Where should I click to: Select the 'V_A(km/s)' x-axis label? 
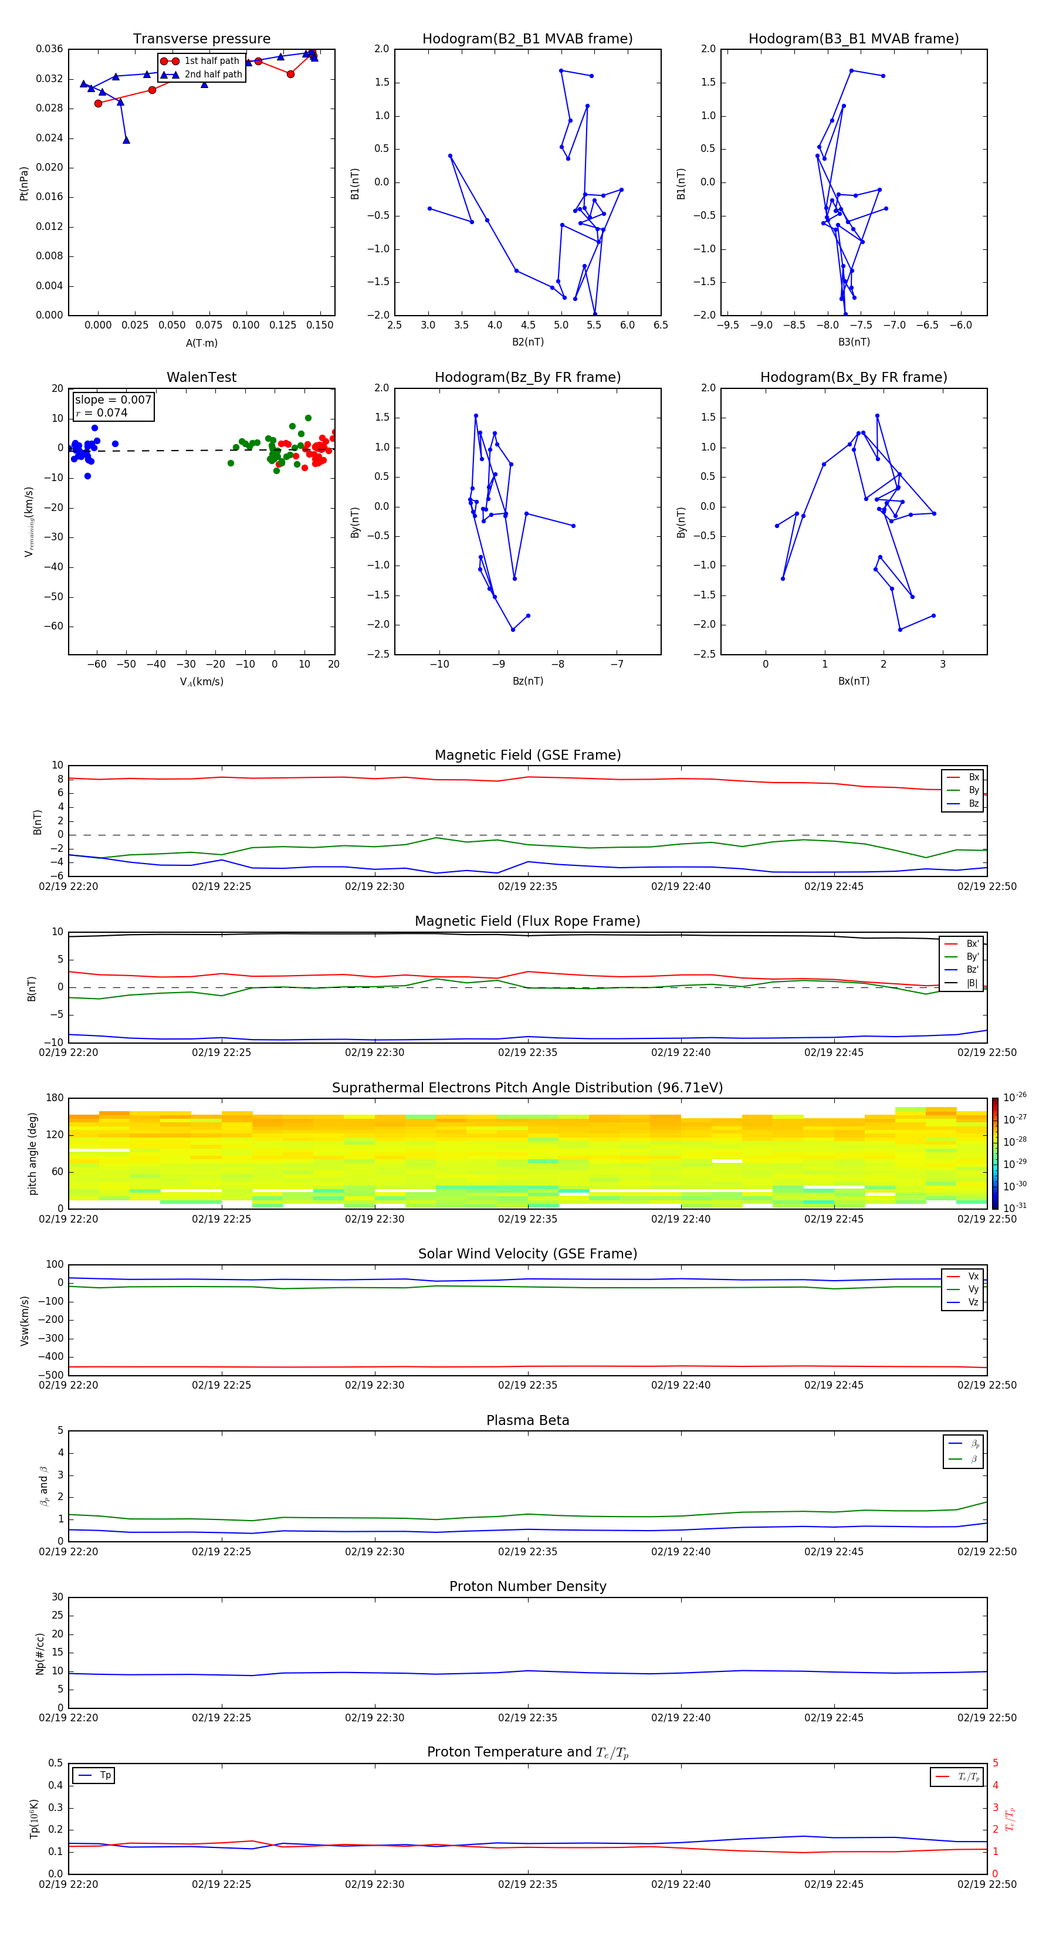[201, 682]
